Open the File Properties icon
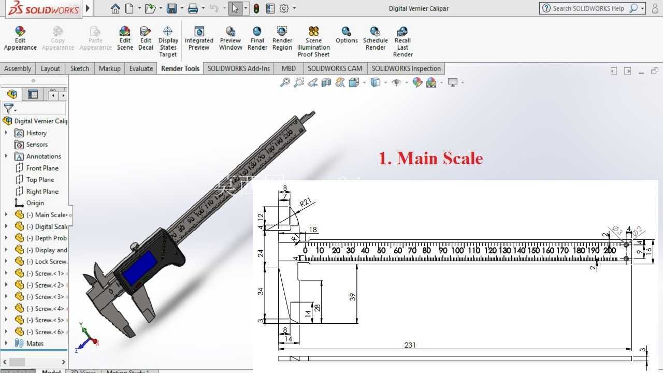663x373 pixels. 270,8
